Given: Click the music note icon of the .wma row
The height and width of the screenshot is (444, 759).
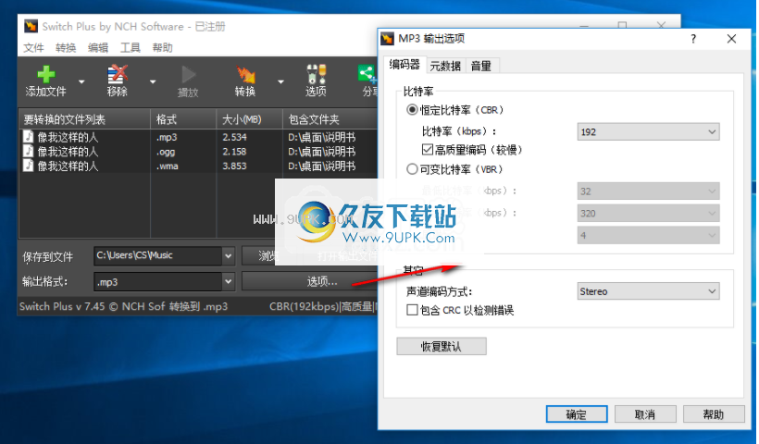Looking at the screenshot, I should [x=29, y=166].
